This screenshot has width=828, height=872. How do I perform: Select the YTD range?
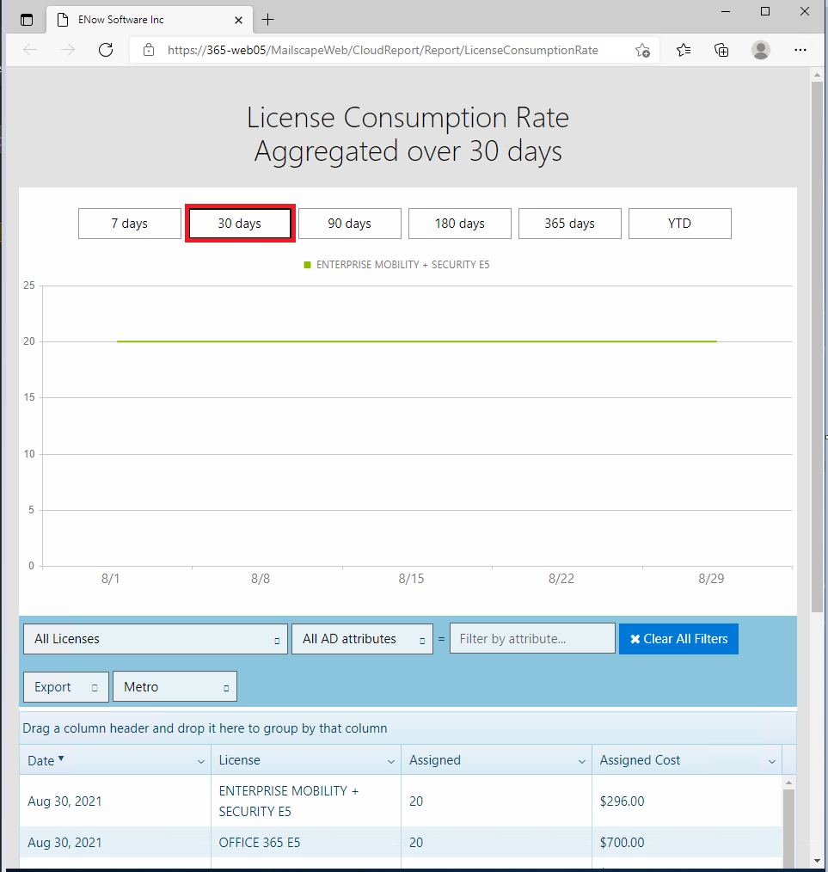point(680,224)
